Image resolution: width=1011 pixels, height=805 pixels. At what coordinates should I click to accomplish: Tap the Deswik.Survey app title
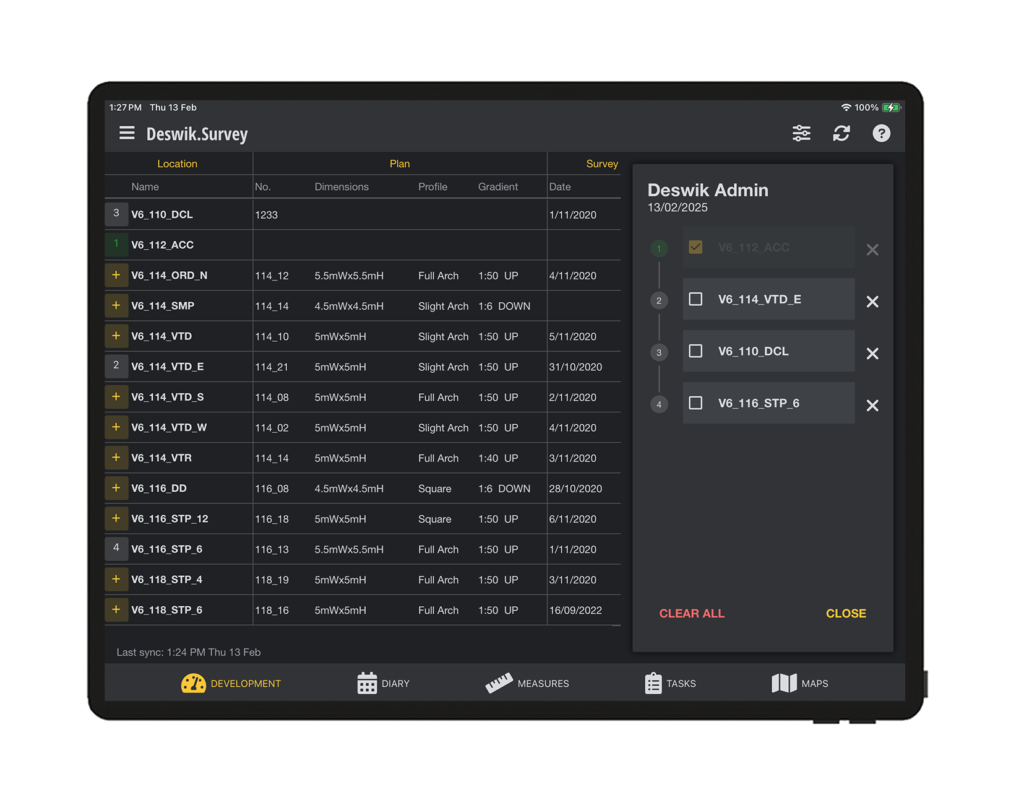197,134
